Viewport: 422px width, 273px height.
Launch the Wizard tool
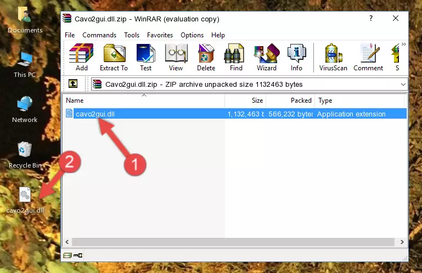(267, 58)
